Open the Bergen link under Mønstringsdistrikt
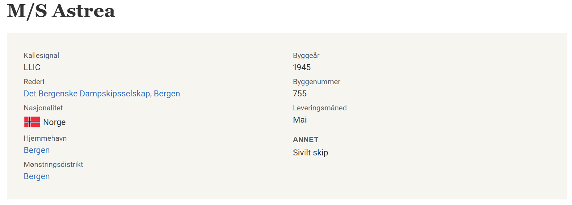 (x=37, y=176)
